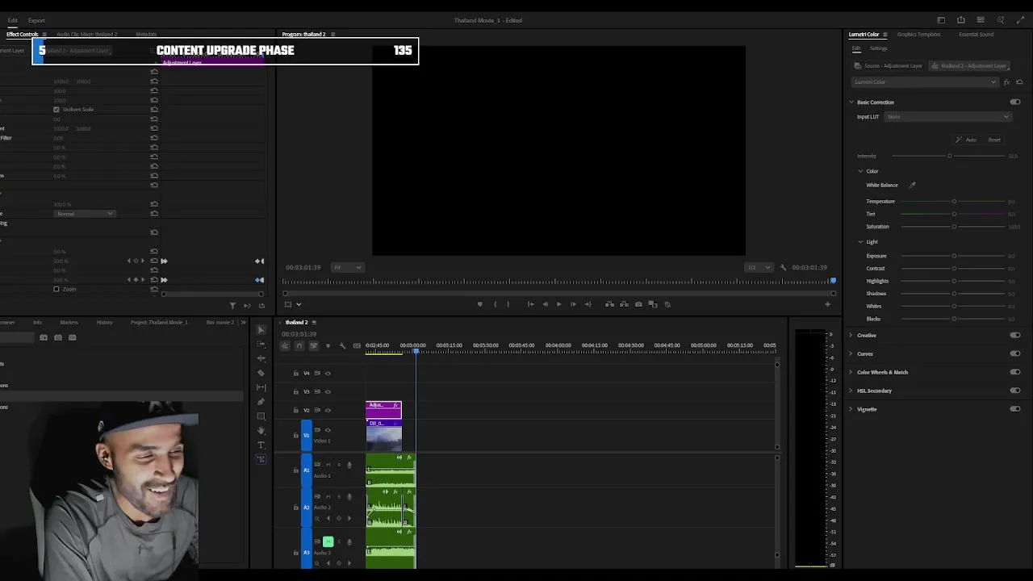1033x581 pixels.
Task: Adjust the Temperature slider handle
Action: click(954, 202)
